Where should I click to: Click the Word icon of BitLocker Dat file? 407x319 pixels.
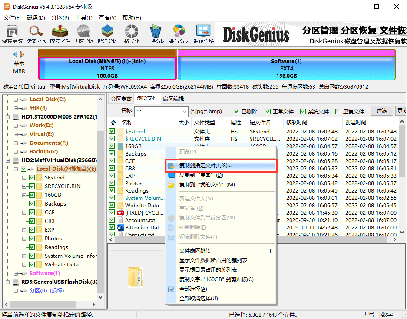pos(120,228)
